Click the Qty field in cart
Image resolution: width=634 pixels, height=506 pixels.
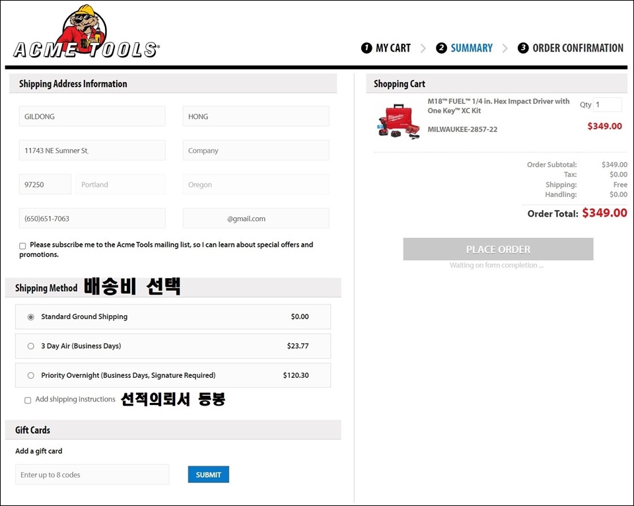tap(608, 105)
